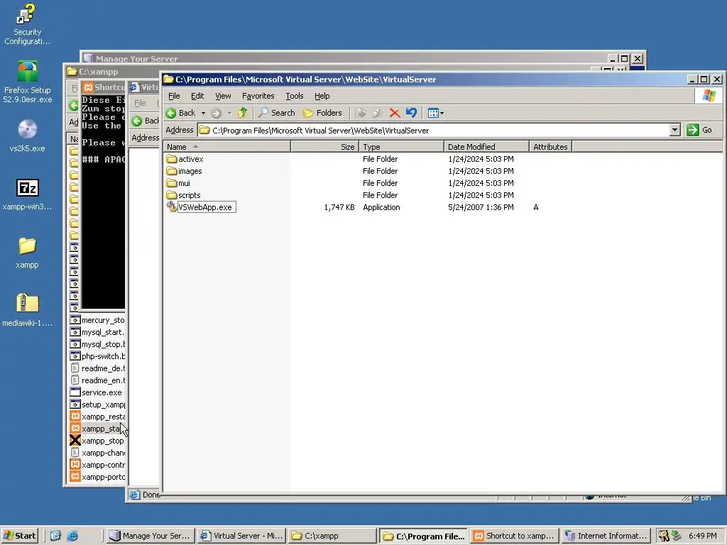Sort by the Type column header
The height and width of the screenshot is (545, 727).
pos(402,147)
